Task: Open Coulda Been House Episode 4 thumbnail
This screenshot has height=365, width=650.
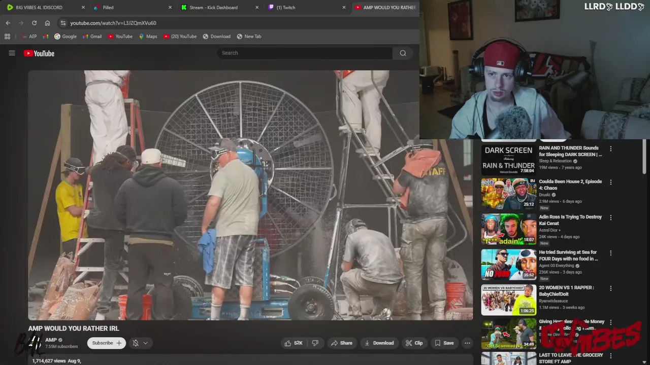Action: pyautogui.click(x=508, y=194)
